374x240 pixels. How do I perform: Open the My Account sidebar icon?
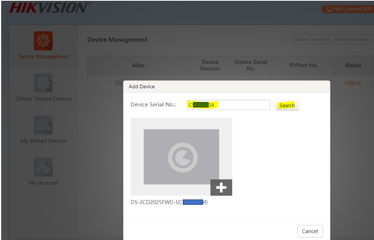(43, 167)
